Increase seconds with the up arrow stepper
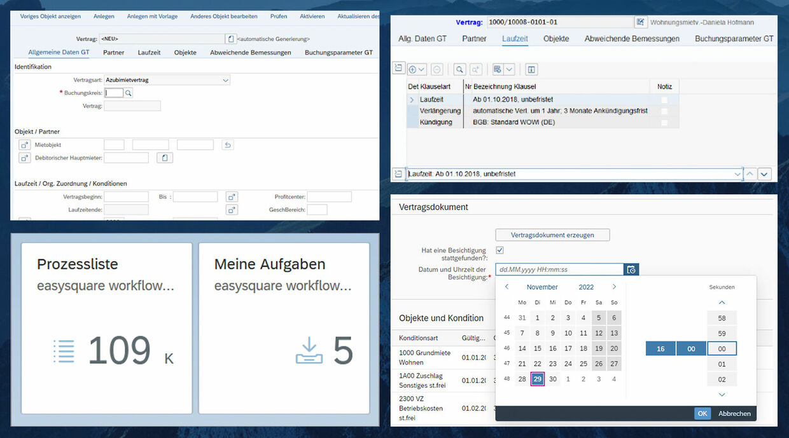Screen dimensions: 789x438 click(722, 303)
